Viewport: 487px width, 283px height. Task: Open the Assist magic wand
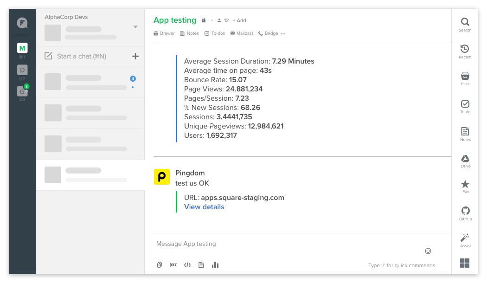coord(465,240)
